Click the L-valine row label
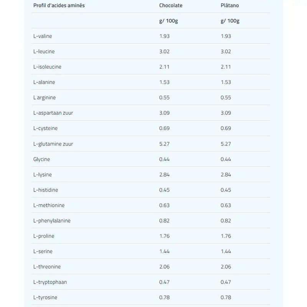 point(43,36)
